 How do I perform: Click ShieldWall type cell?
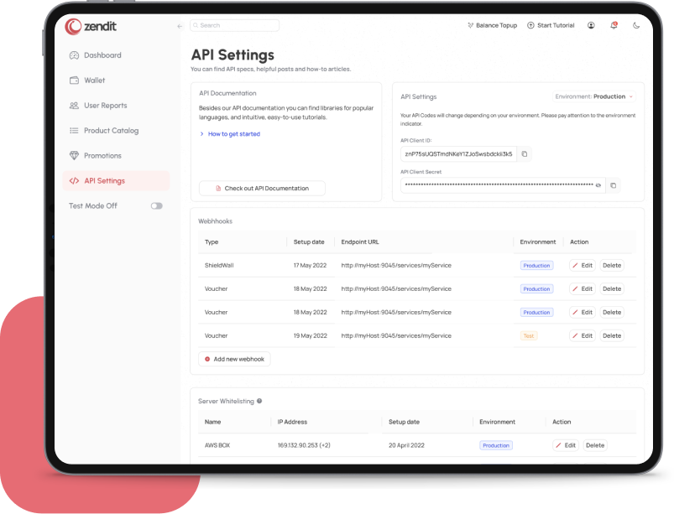[219, 265]
